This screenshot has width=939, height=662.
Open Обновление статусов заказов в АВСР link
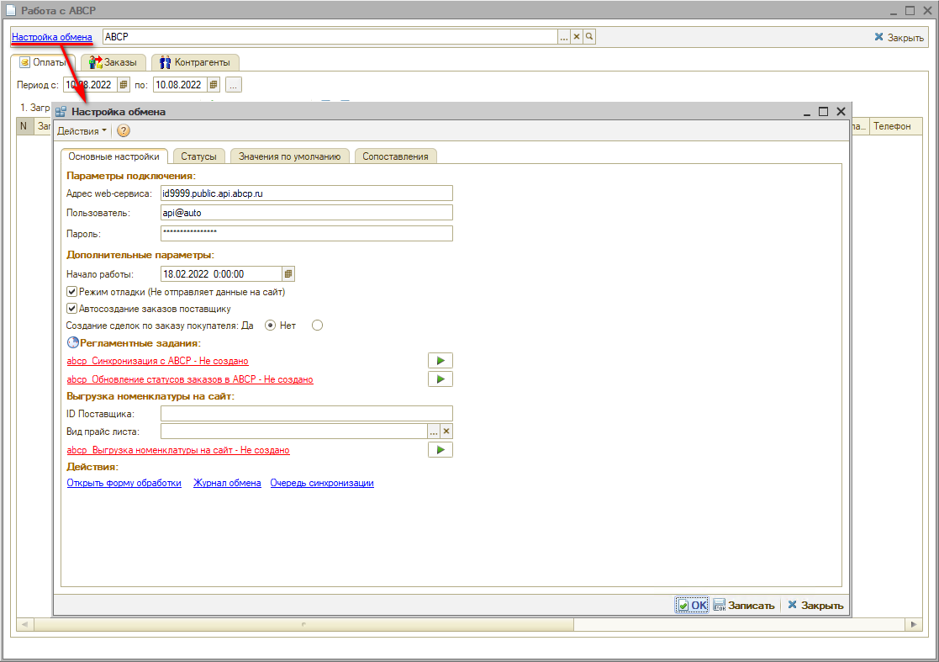[190, 379]
